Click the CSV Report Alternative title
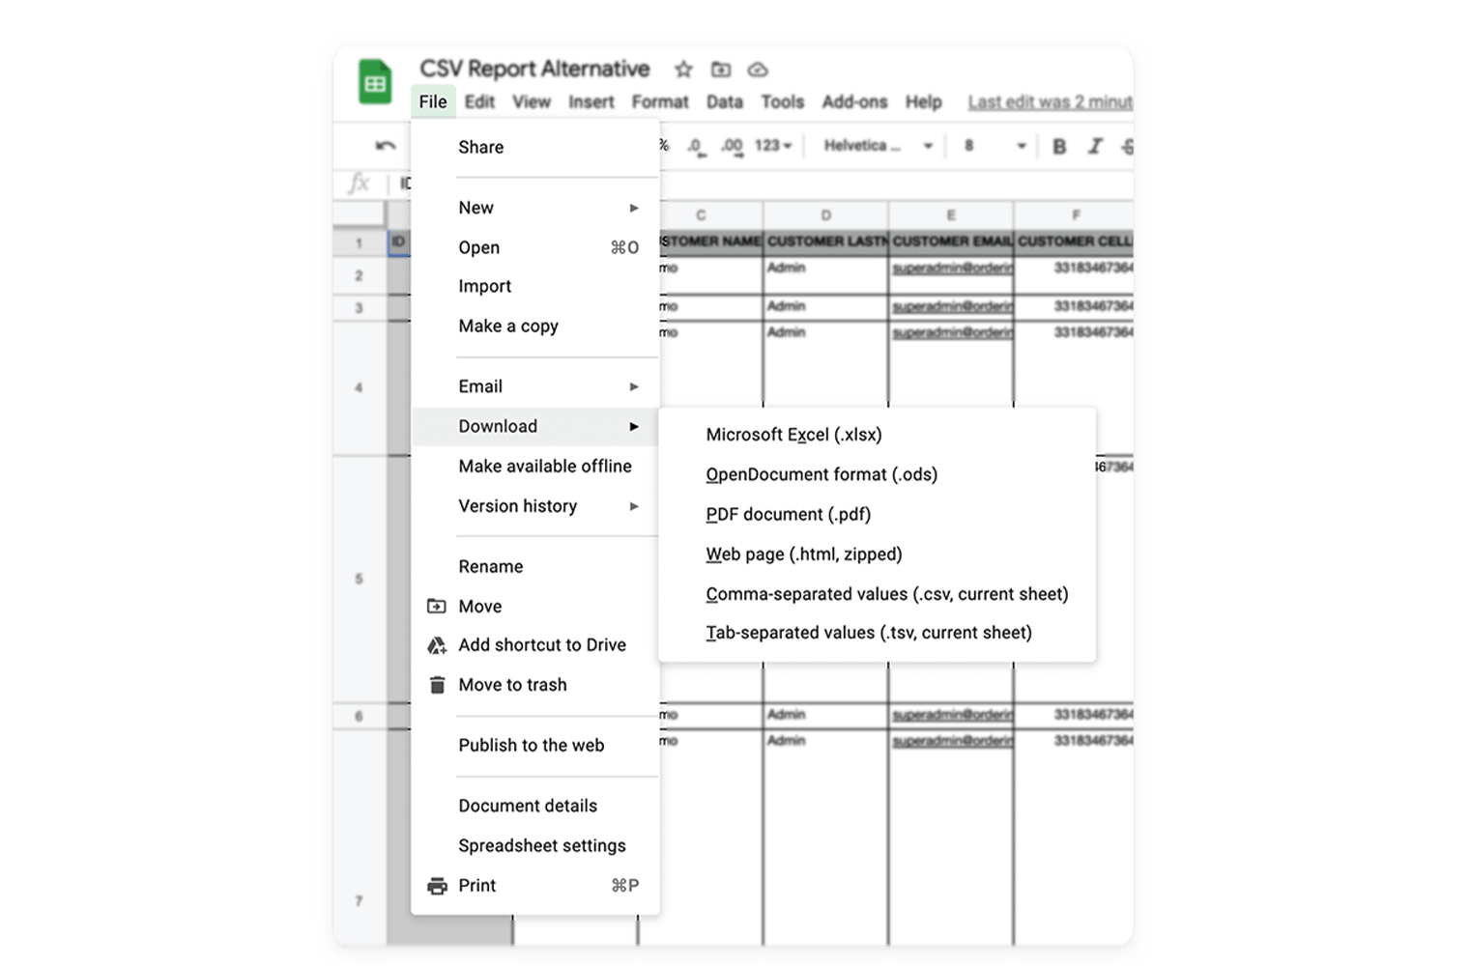 pyautogui.click(x=534, y=69)
